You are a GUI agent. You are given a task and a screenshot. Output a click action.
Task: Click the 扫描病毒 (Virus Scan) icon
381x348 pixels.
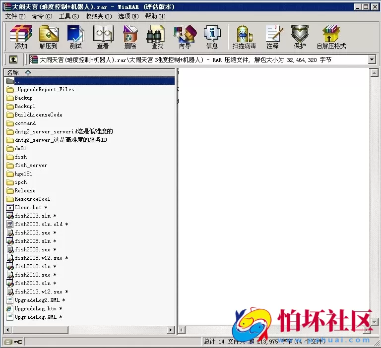[x=244, y=36]
